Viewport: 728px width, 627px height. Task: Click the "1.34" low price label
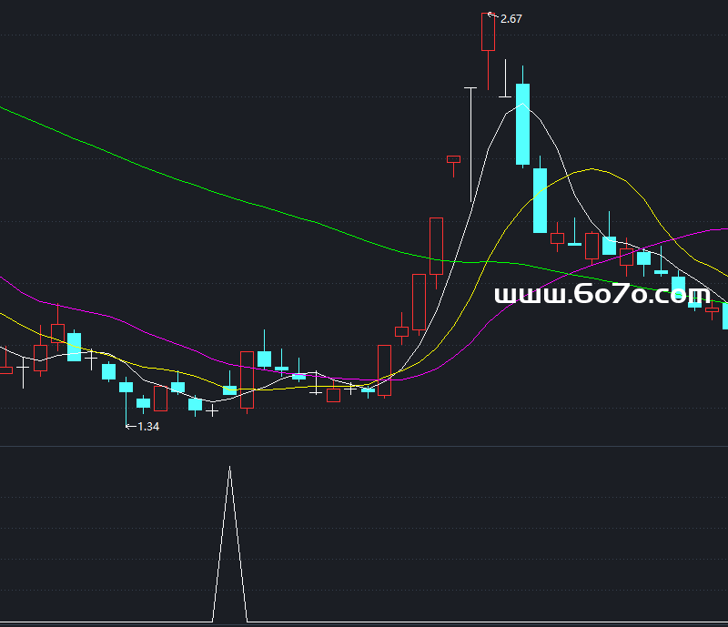coord(148,427)
